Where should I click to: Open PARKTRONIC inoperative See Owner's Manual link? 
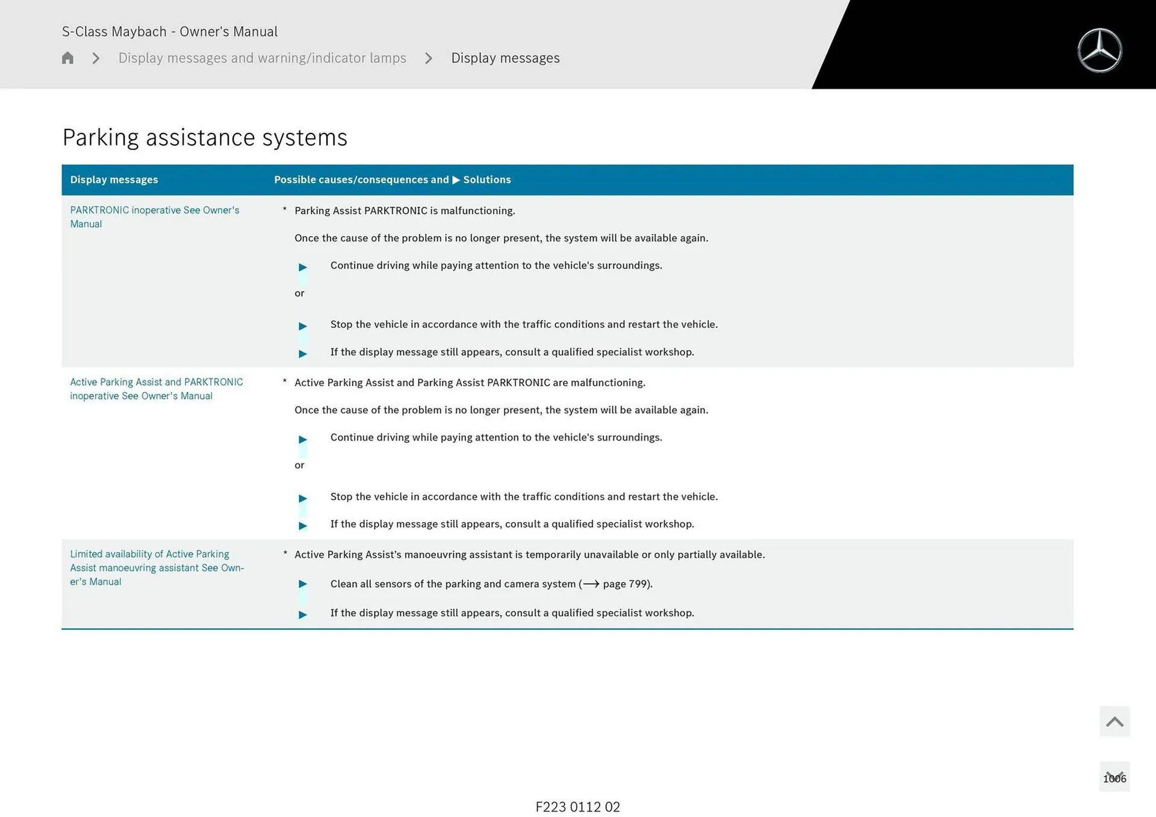(154, 217)
